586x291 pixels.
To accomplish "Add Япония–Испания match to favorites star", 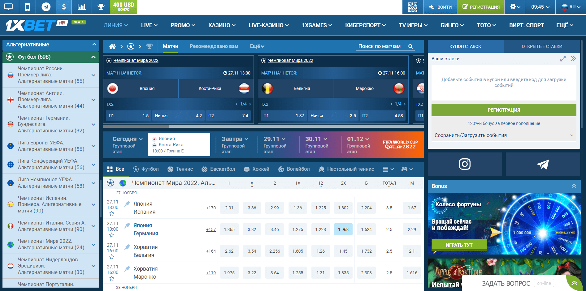I will [x=112, y=213].
